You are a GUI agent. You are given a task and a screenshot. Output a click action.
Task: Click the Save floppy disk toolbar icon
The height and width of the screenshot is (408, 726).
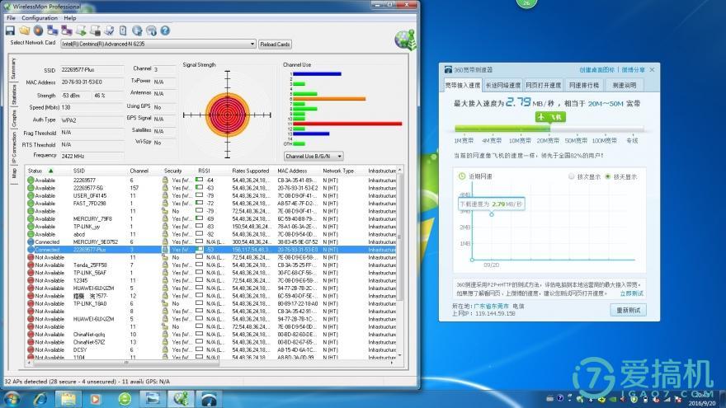[10, 30]
